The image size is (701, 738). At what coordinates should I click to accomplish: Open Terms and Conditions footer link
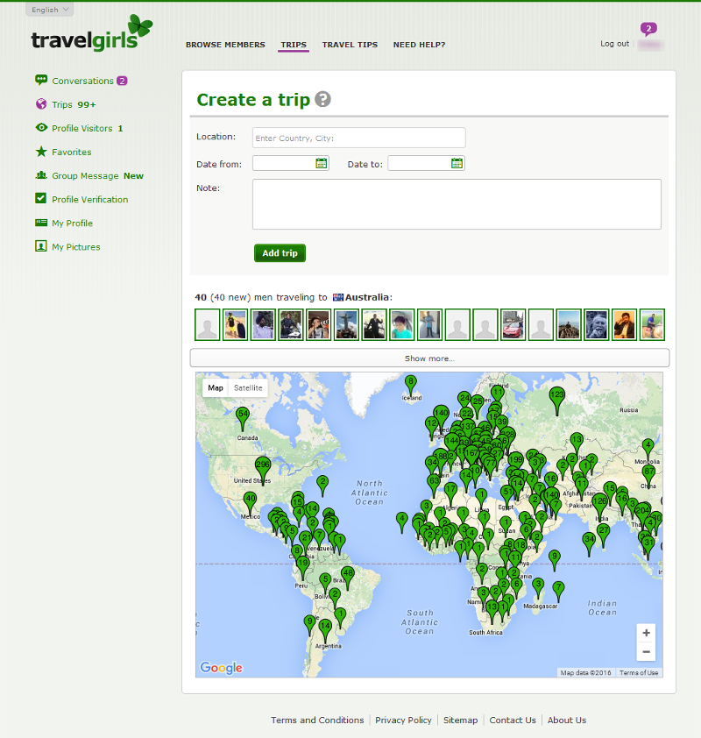(317, 720)
